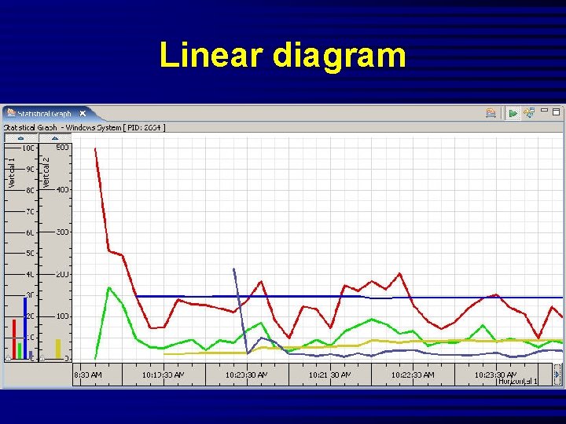Open the graph chart toolbar icon
Screen dimensions: 566x424
[x=491, y=113]
